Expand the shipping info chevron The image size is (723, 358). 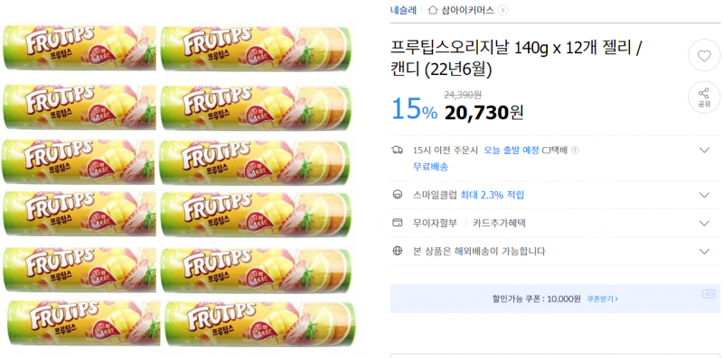704,150
